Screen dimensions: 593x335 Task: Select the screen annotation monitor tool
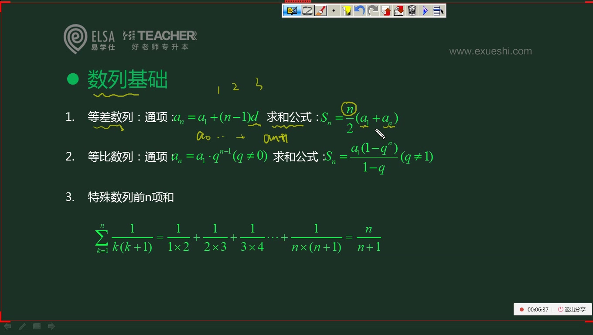[292, 10]
